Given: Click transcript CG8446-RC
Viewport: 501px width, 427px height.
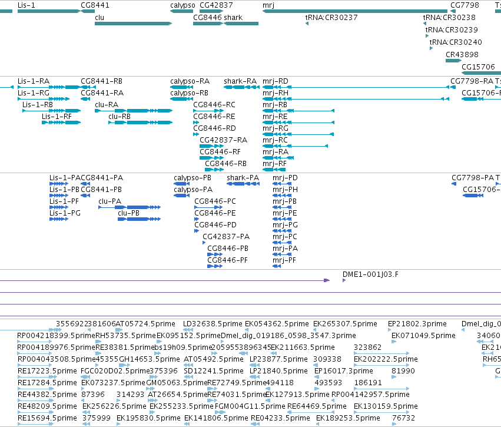Looking at the screenshot, I should (208, 111).
